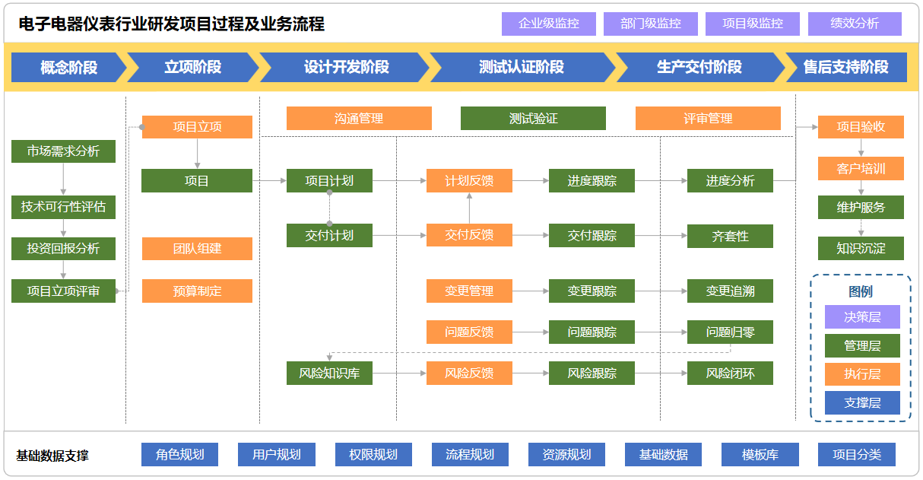Screen dimensions: 923x480
Task: Open 角色规划 in the bottom support bar
Action: [180, 454]
